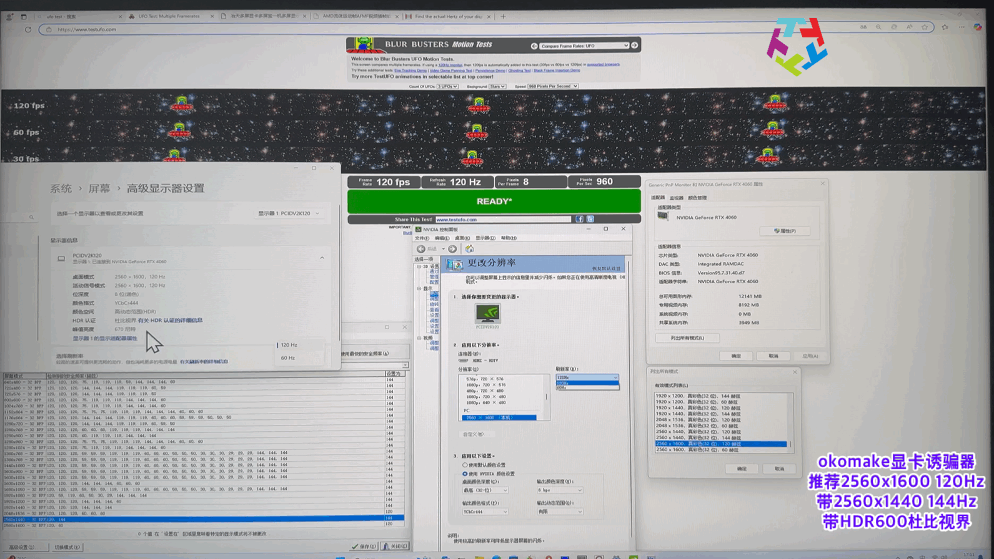Open the Copilot icon in the browser toolbar
This screenshot has width=994, height=559.
tap(978, 27)
